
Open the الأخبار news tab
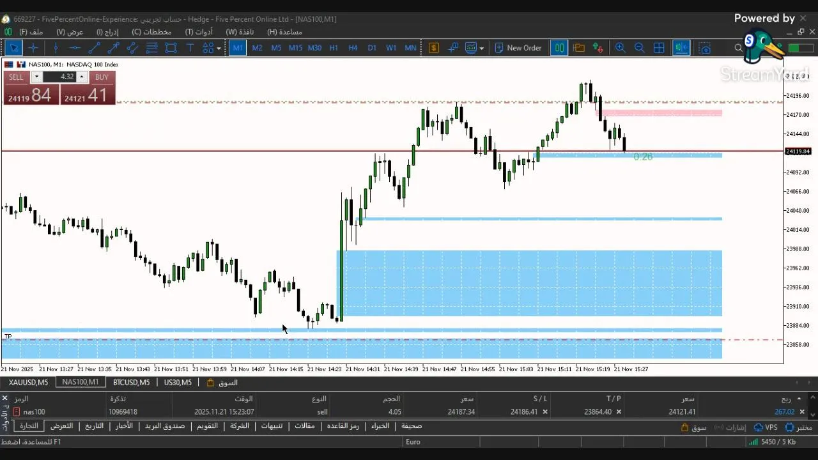click(124, 426)
